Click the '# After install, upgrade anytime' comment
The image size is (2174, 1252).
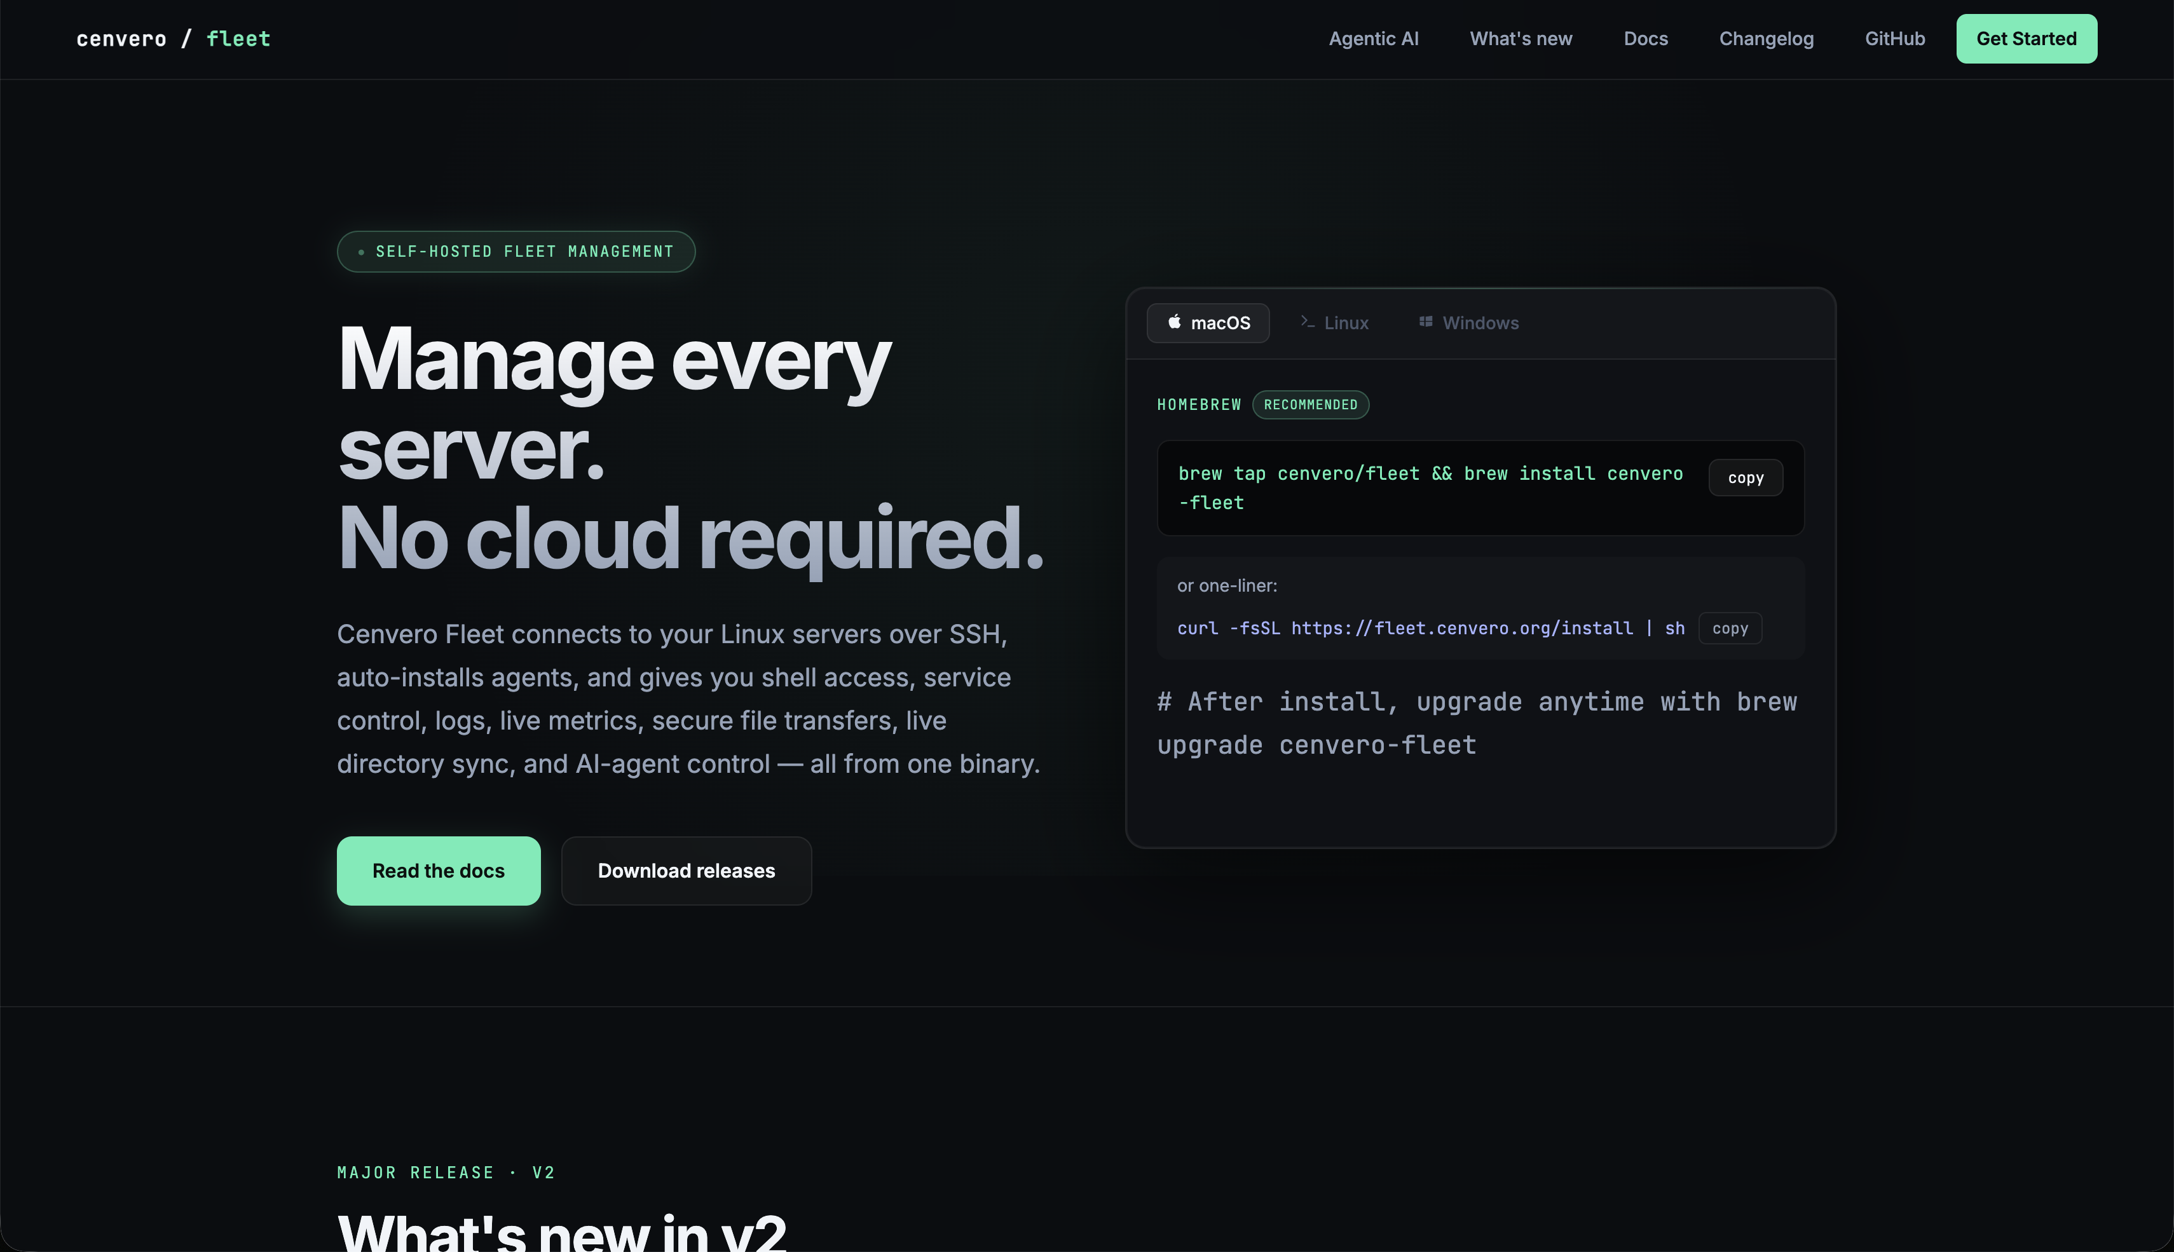[1477, 723]
